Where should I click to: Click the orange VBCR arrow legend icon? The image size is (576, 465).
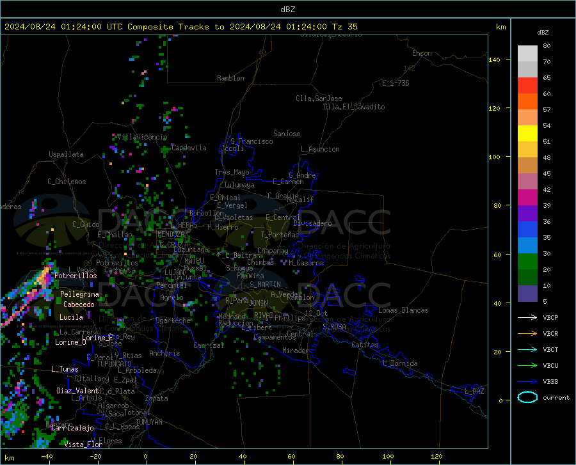pyautogui.click(x=527, y=334)
